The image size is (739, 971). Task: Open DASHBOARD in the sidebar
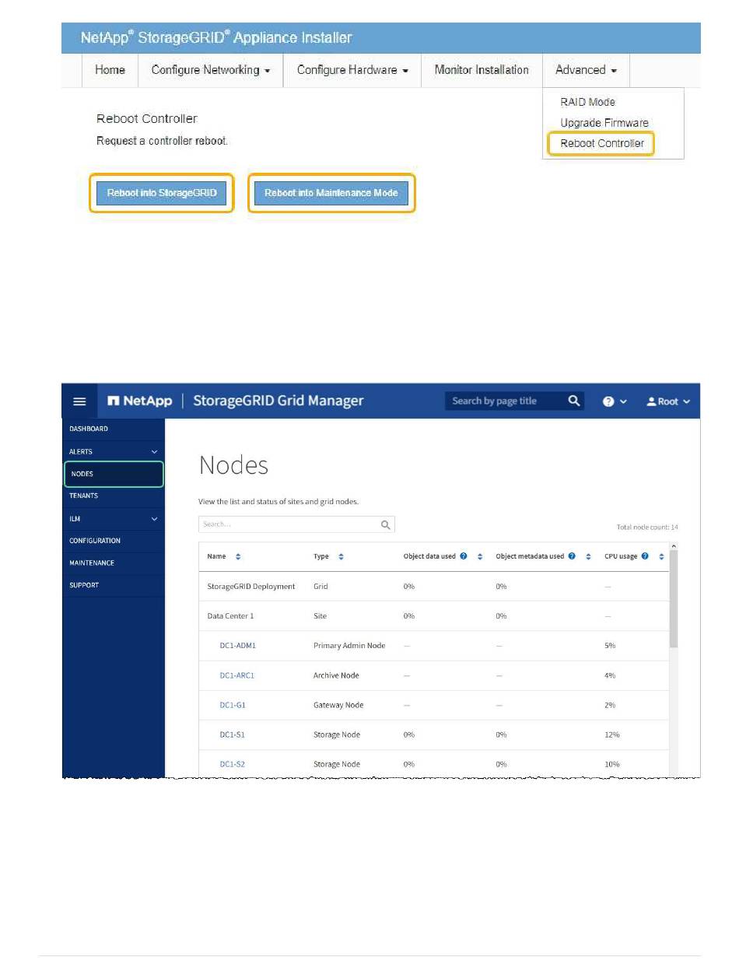pos(89,429)
